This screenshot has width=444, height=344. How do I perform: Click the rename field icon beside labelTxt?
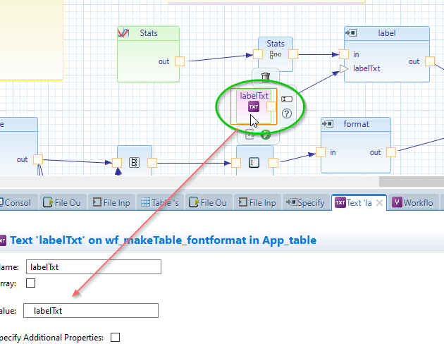287,99
